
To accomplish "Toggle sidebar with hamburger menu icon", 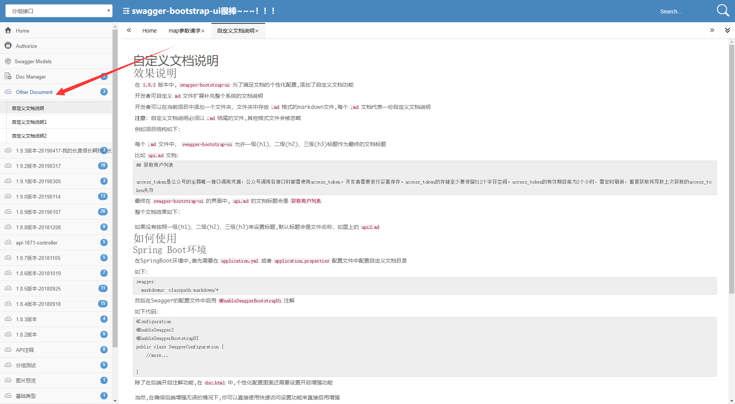I will [126, 11].
